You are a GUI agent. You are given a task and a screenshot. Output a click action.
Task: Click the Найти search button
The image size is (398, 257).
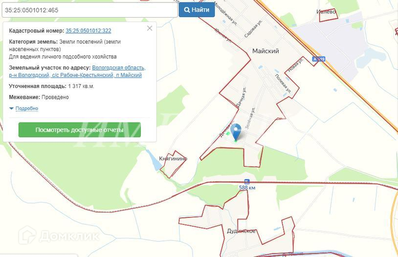(197, 10)
